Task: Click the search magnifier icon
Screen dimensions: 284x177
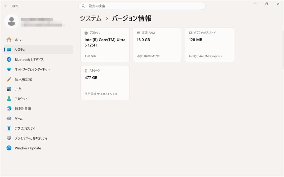Action: coord(83,6)
